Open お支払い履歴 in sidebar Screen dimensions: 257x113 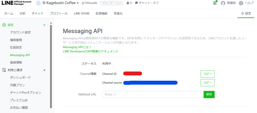click(19, 108)
